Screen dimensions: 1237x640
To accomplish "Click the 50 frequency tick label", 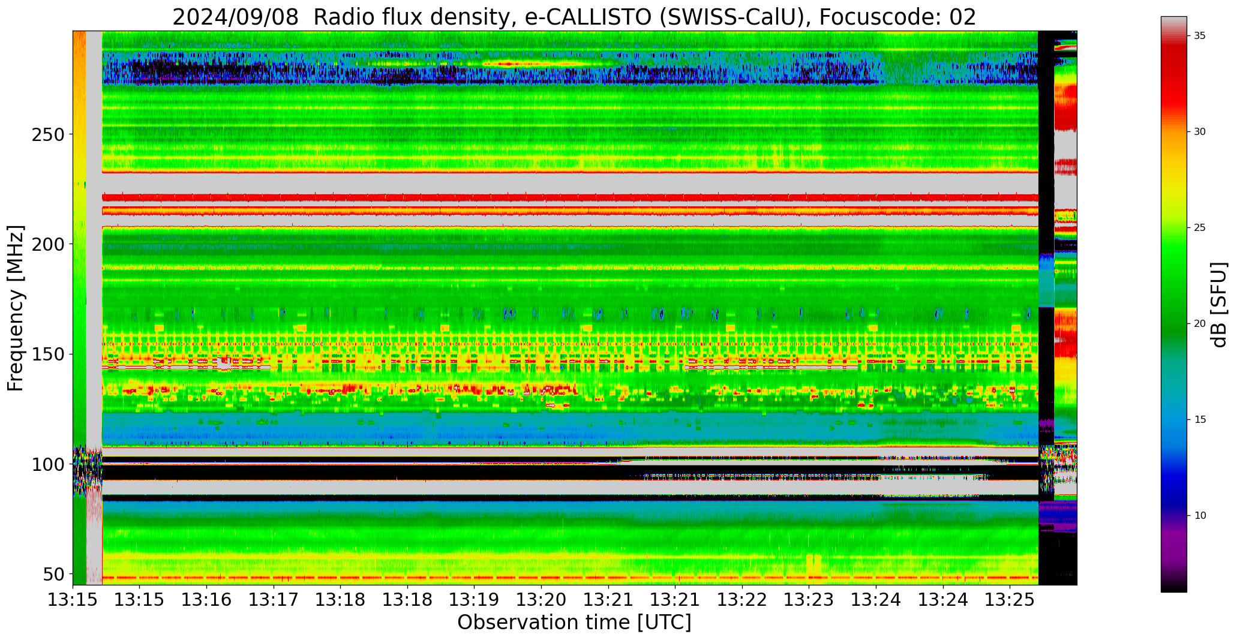I will pos(53,575).
